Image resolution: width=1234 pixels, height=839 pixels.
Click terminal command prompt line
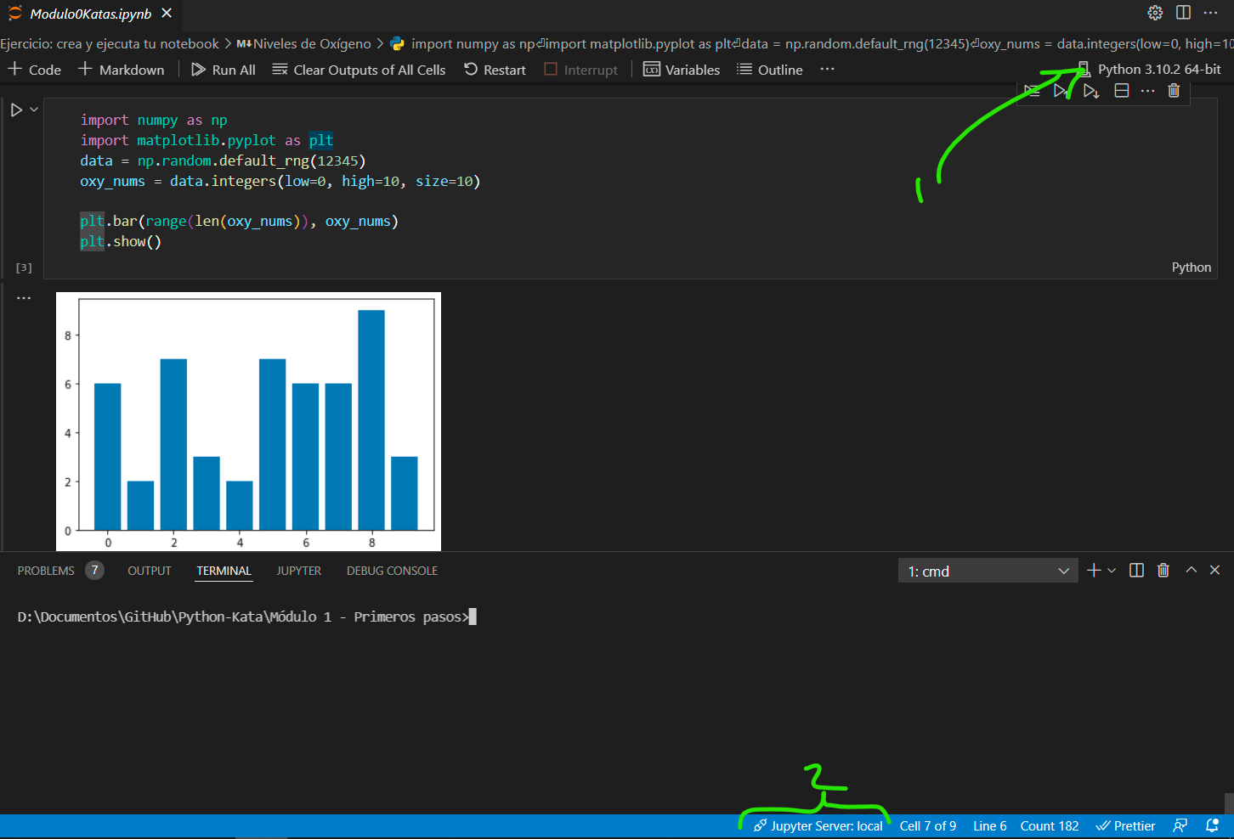[246, 617]
